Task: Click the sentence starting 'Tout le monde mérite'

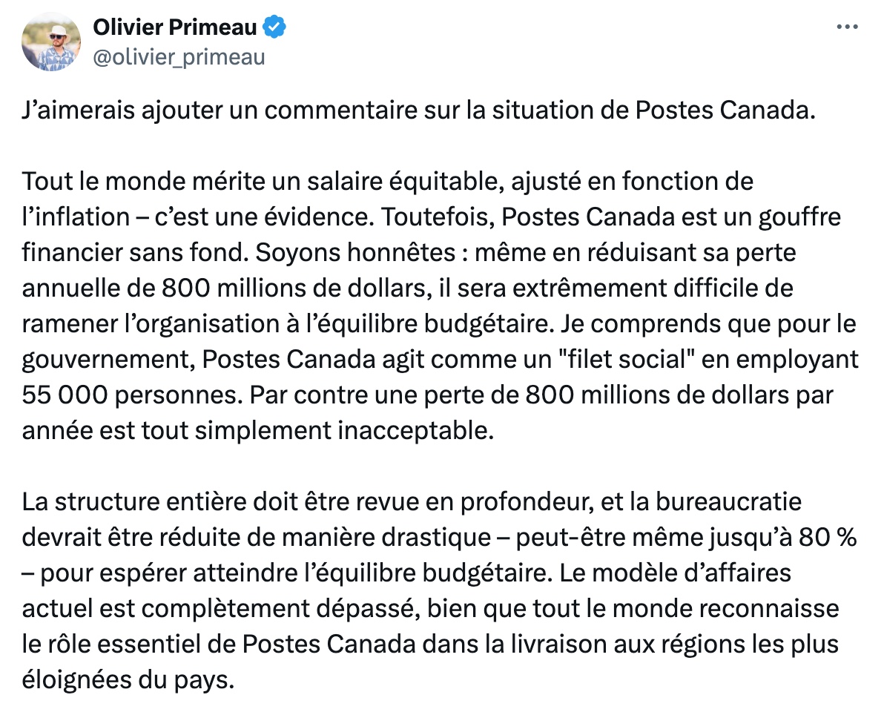Action: click(387, 182)
